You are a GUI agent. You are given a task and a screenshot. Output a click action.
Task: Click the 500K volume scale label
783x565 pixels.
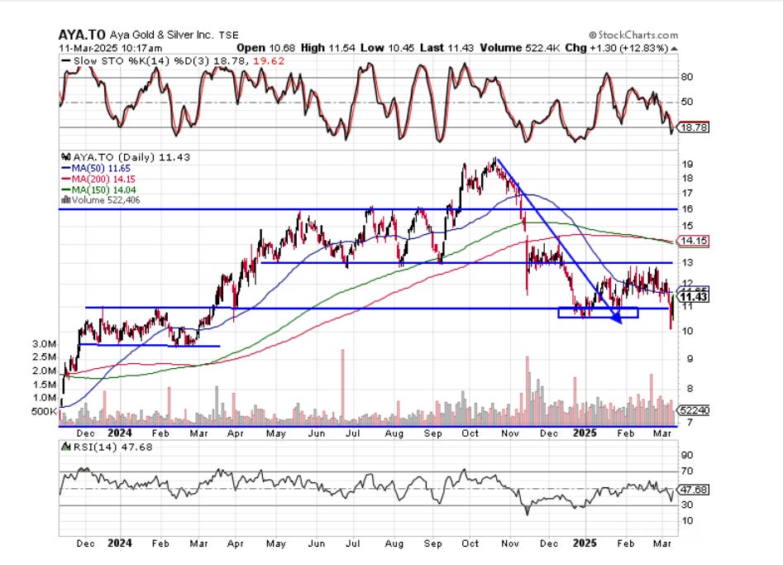pos(44,411)
